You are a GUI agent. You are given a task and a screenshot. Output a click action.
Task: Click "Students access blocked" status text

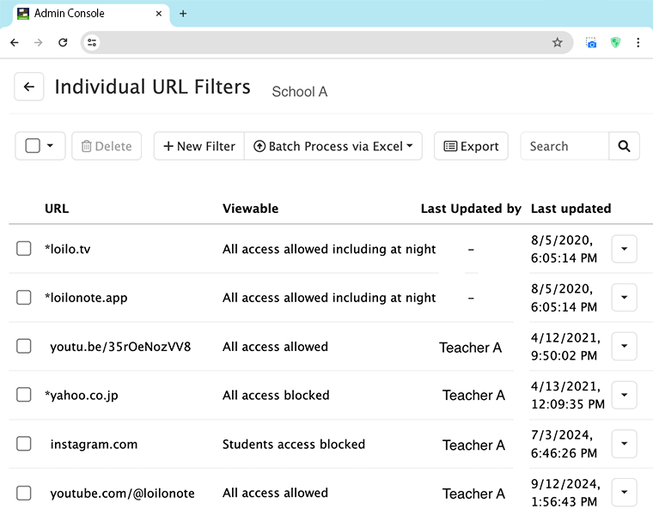click(294, 444)
